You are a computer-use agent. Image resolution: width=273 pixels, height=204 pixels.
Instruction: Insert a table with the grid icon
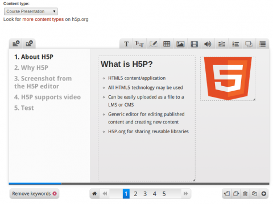coord(167,44)
